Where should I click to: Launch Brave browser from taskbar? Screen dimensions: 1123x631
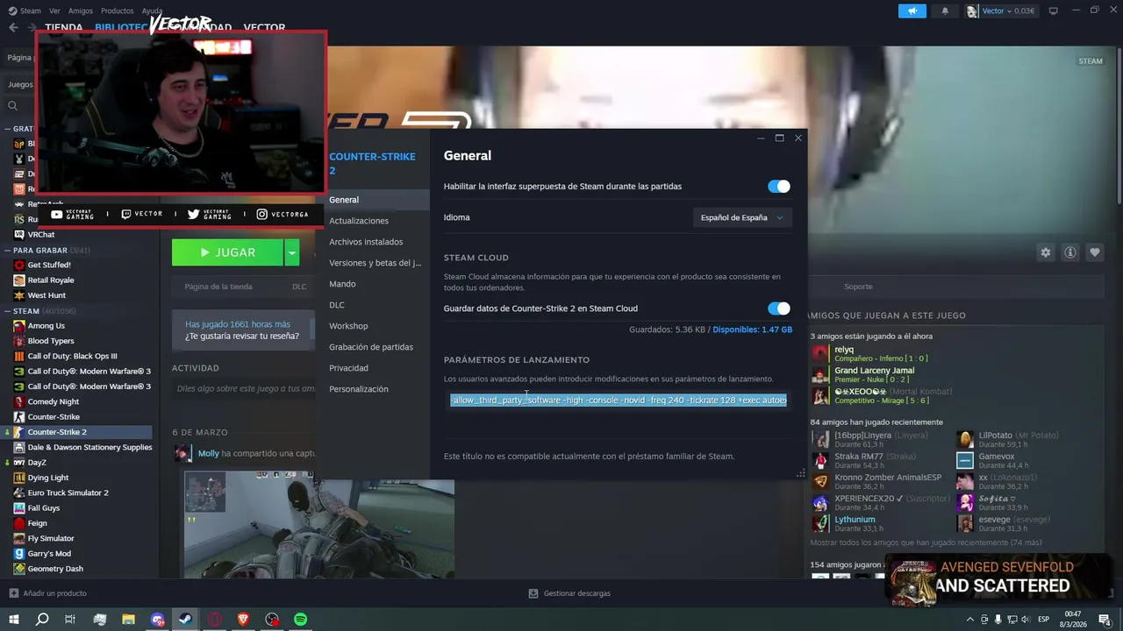pyautogui.click(x=243, y=619)
